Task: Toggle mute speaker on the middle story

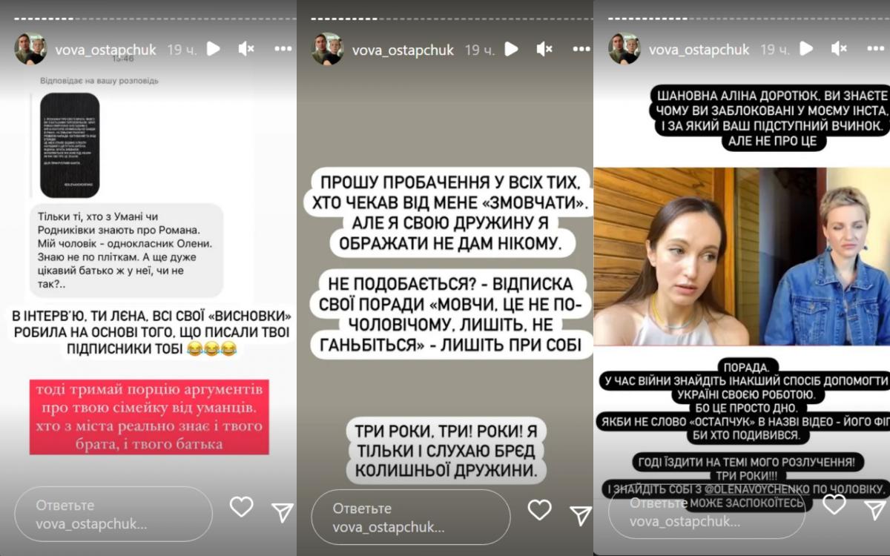Action: click(544, 49)
